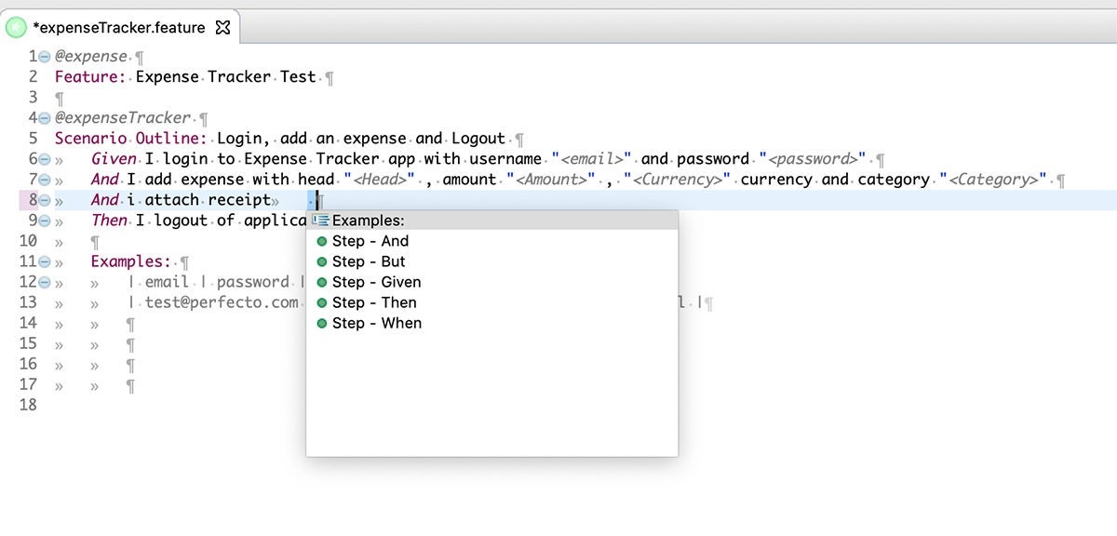Collapse fold marker on line 12
1117x536 pixels.
44,282
